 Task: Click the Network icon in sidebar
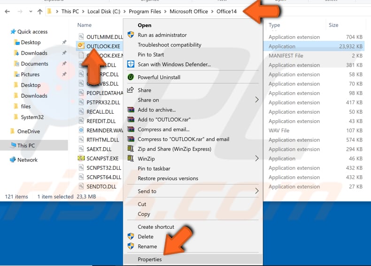tap(13, 160)
